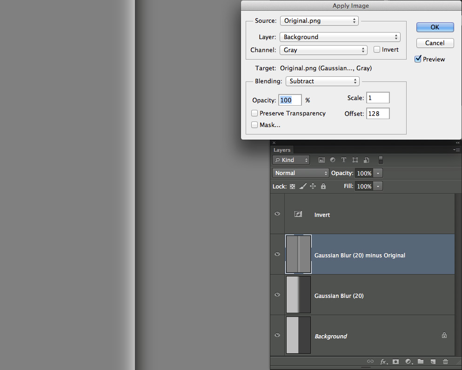The image size is (462, 370).
Task: Create a new layer icon
Action: [433, 362]
